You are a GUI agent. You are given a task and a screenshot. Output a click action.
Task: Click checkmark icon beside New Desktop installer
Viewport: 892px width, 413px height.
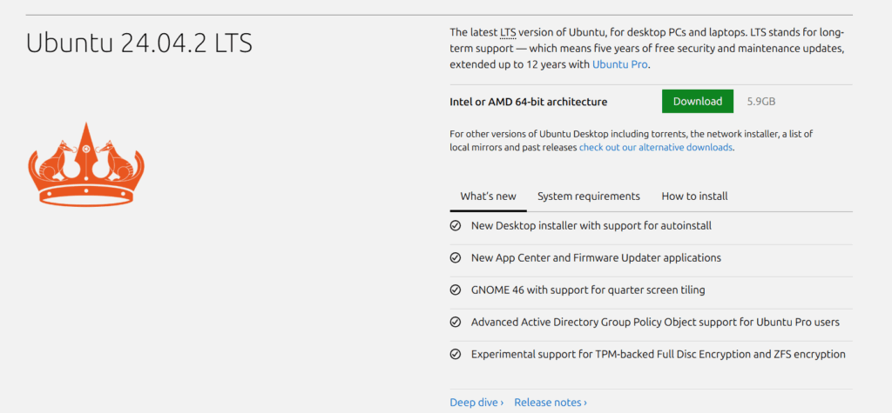pyautogui.click(x=455, y=225)
